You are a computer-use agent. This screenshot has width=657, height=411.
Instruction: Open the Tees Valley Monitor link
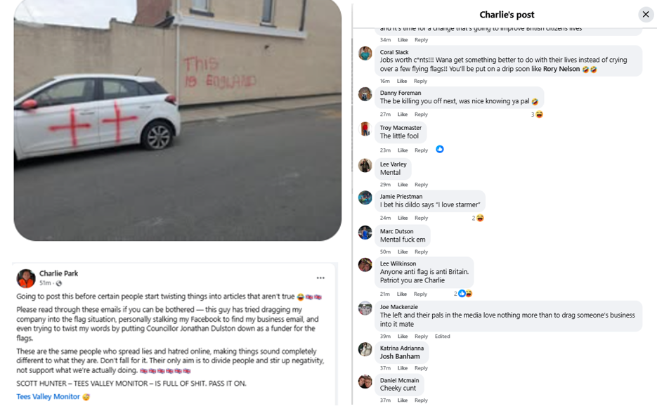coord(48,397)
